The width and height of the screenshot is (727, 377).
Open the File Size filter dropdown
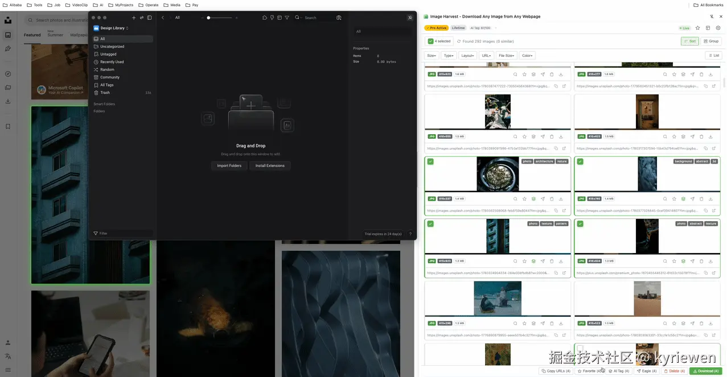[x=506, y=55]
